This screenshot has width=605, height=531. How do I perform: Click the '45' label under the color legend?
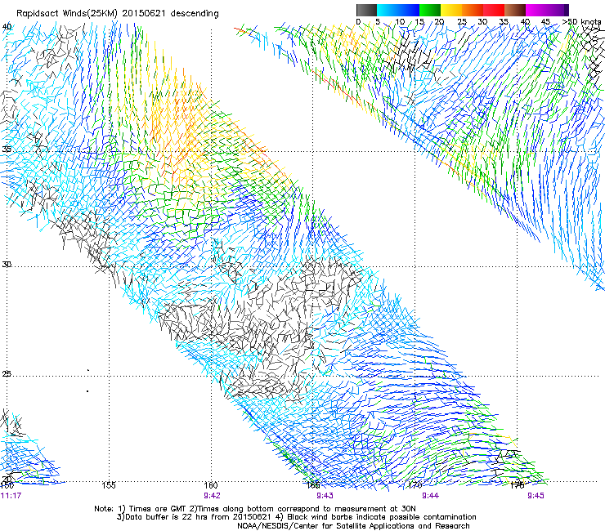pos(545,22)
